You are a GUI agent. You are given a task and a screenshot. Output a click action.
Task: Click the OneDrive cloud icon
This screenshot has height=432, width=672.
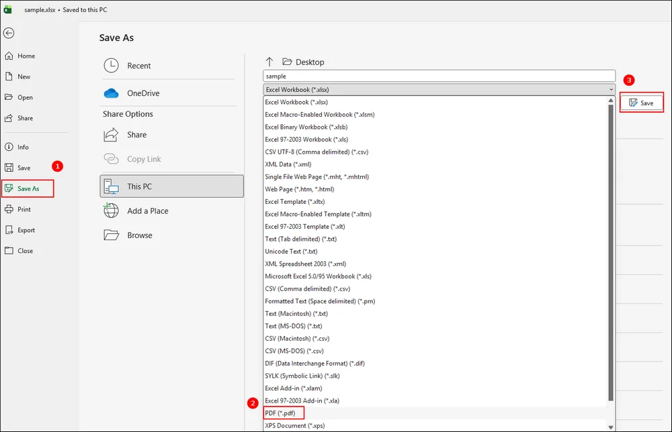(112, 93)
